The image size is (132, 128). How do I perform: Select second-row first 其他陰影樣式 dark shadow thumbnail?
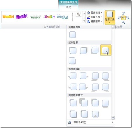pos(73,114)
